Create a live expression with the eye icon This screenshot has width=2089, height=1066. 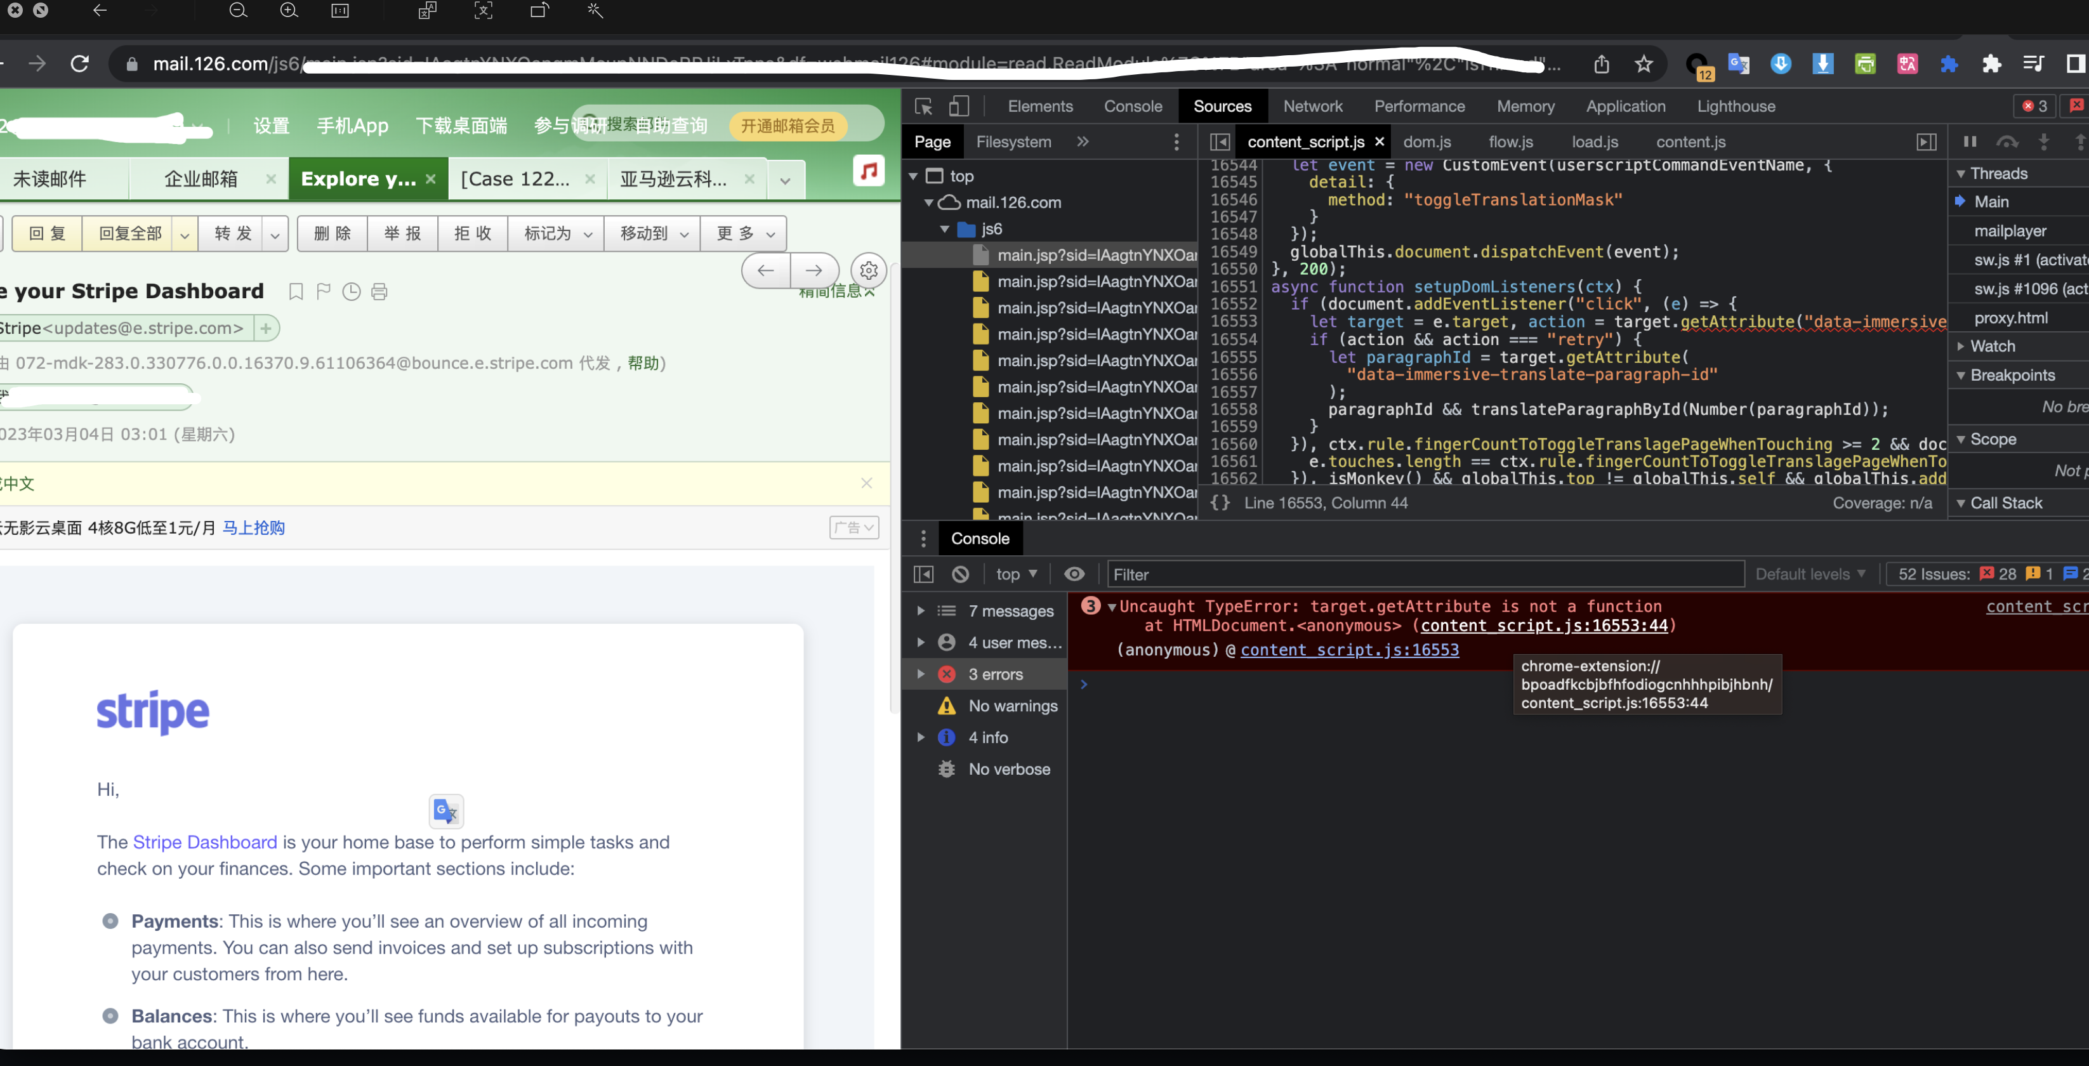[x=1074, y=574]
